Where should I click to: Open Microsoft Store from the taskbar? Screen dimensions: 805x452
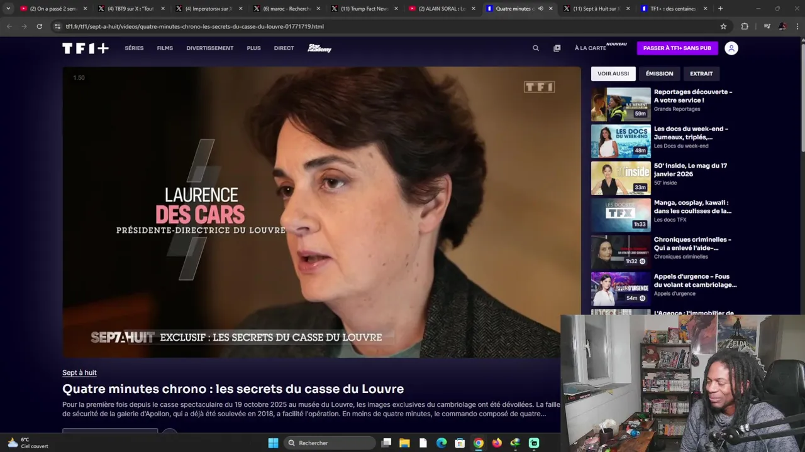[460, 443]
